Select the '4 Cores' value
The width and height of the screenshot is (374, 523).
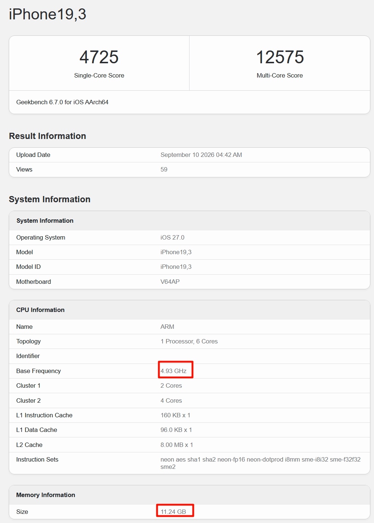(x=171, y=400)
